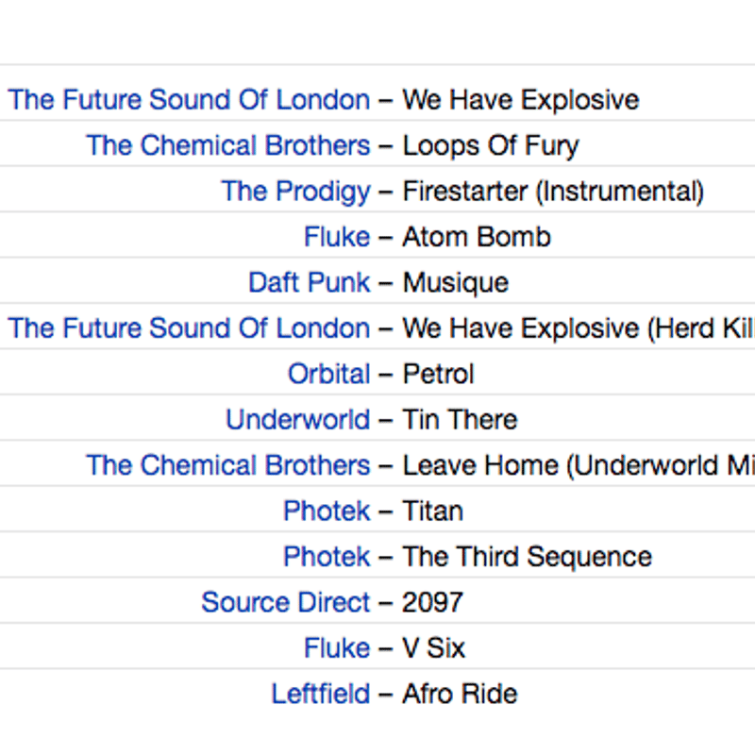Click the Photek link next to Titan
Screen dimensions: 755x755
[327, 511]
